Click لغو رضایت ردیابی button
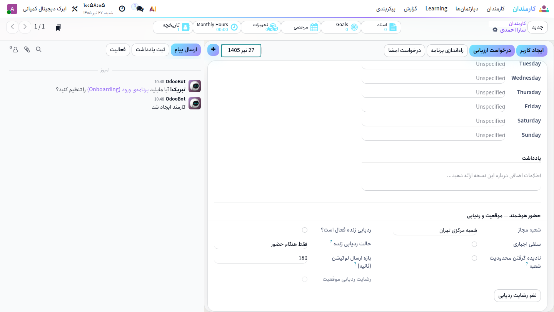 click(517, 295)
